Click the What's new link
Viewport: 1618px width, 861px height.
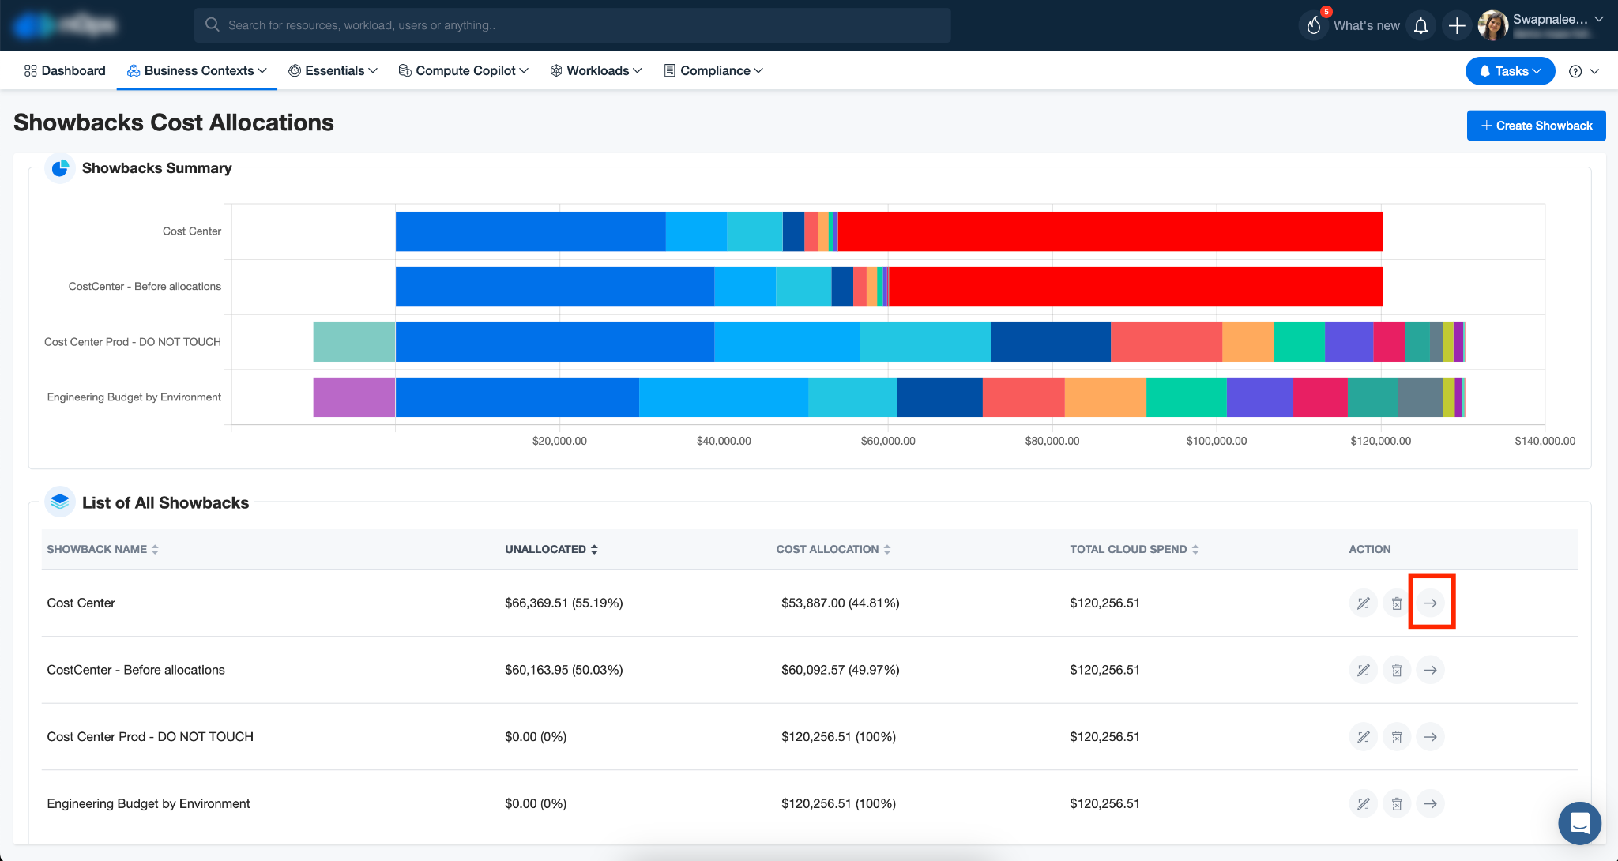coord(1366,25)
